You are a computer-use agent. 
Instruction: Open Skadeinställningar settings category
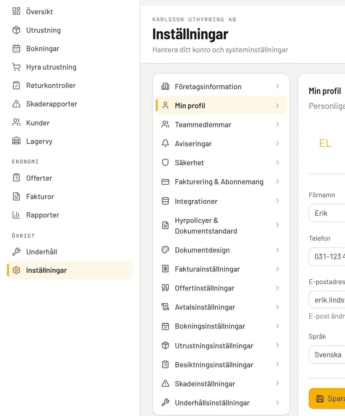click(x=221, y=384)
